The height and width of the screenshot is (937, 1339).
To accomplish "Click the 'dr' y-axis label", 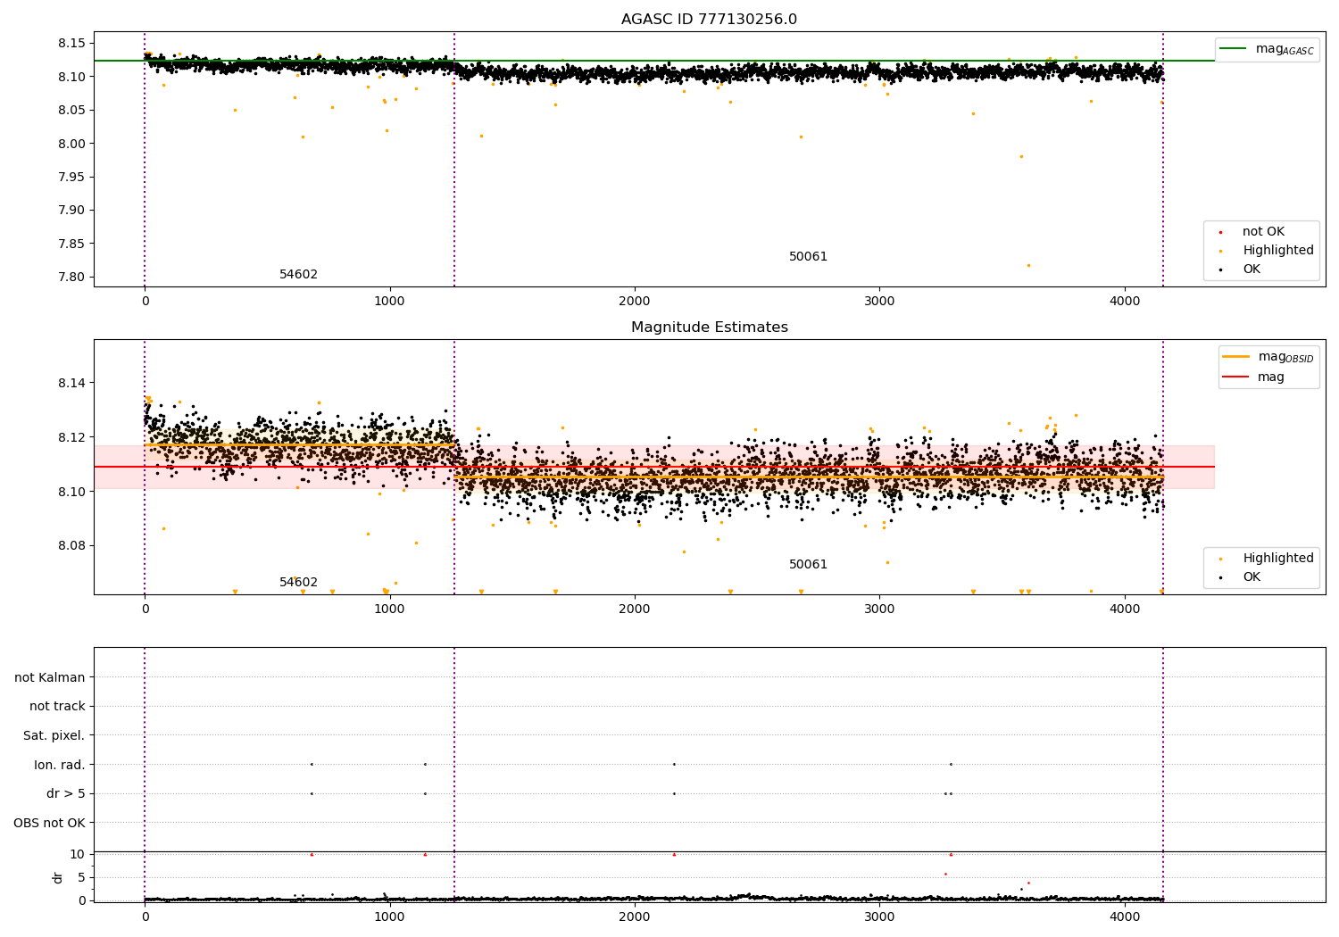I will (x=58, y=877).
